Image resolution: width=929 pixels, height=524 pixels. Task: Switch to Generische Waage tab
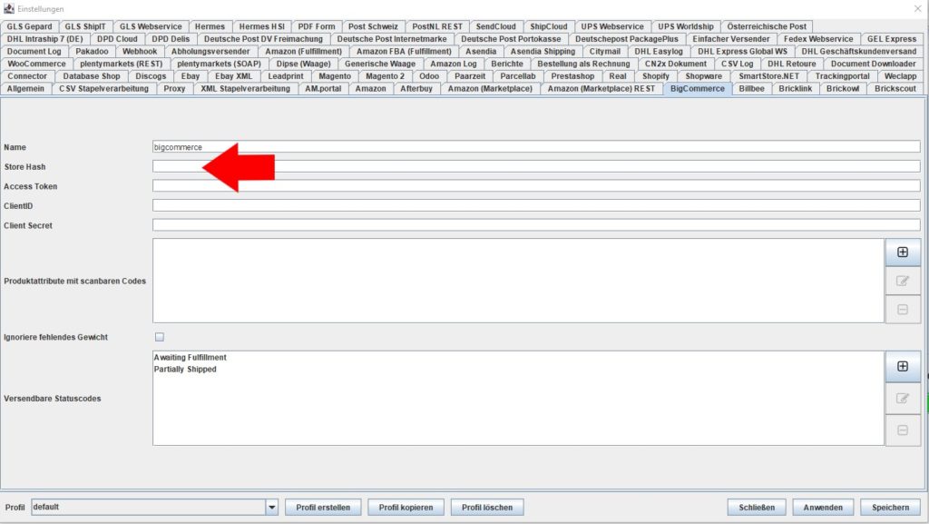tap(380, 64)
